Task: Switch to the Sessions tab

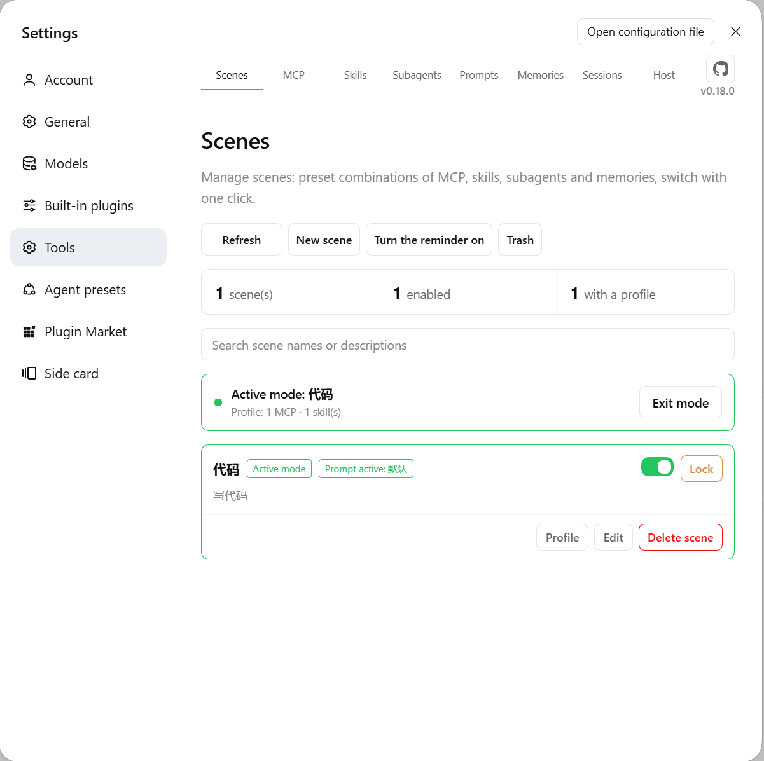Action: 602,75
